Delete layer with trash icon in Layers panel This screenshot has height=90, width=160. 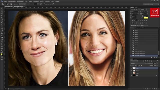tap(157, 89)
